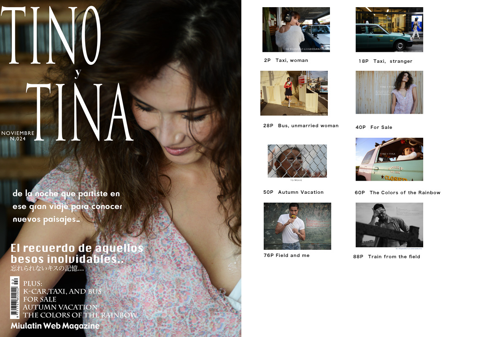Image resolution: width=481 pixels, height=337 pixels.
Task: Click the chain-link fence Autumn Vacation thumbnail
Action: 297,161
